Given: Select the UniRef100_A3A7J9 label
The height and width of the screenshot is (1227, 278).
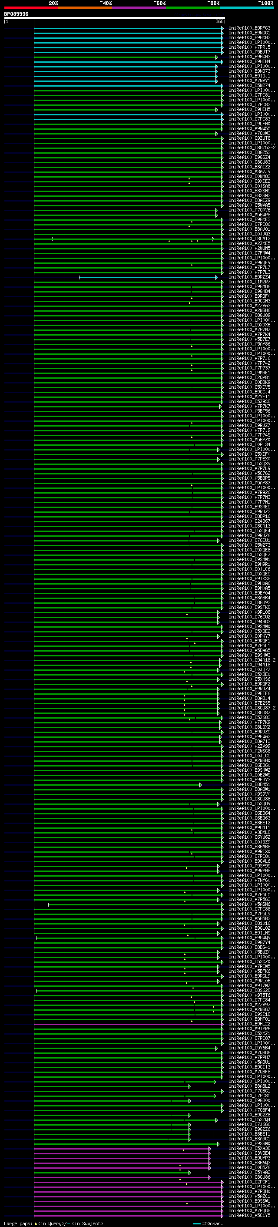Looking at the screenshot, I should 249,171.
